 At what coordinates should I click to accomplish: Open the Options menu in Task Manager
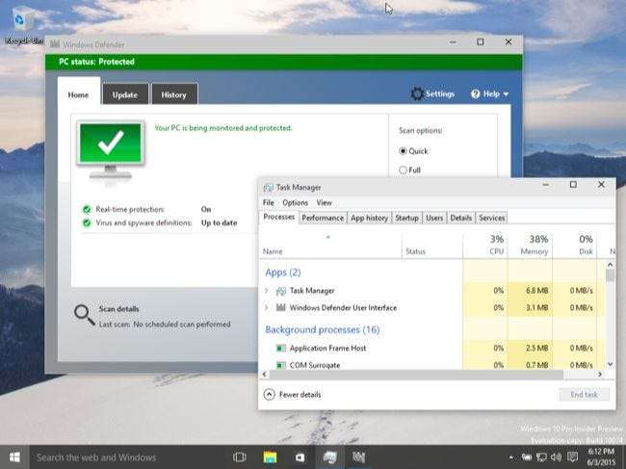295,203
